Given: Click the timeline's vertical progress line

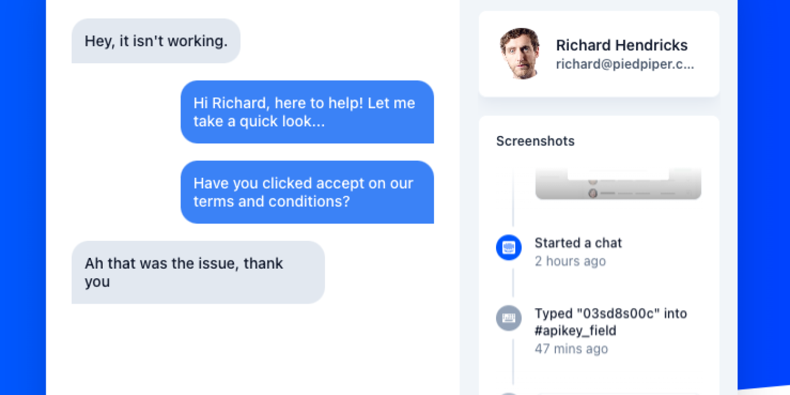Looking at the screenshot, I should click(x=512, y=282).
